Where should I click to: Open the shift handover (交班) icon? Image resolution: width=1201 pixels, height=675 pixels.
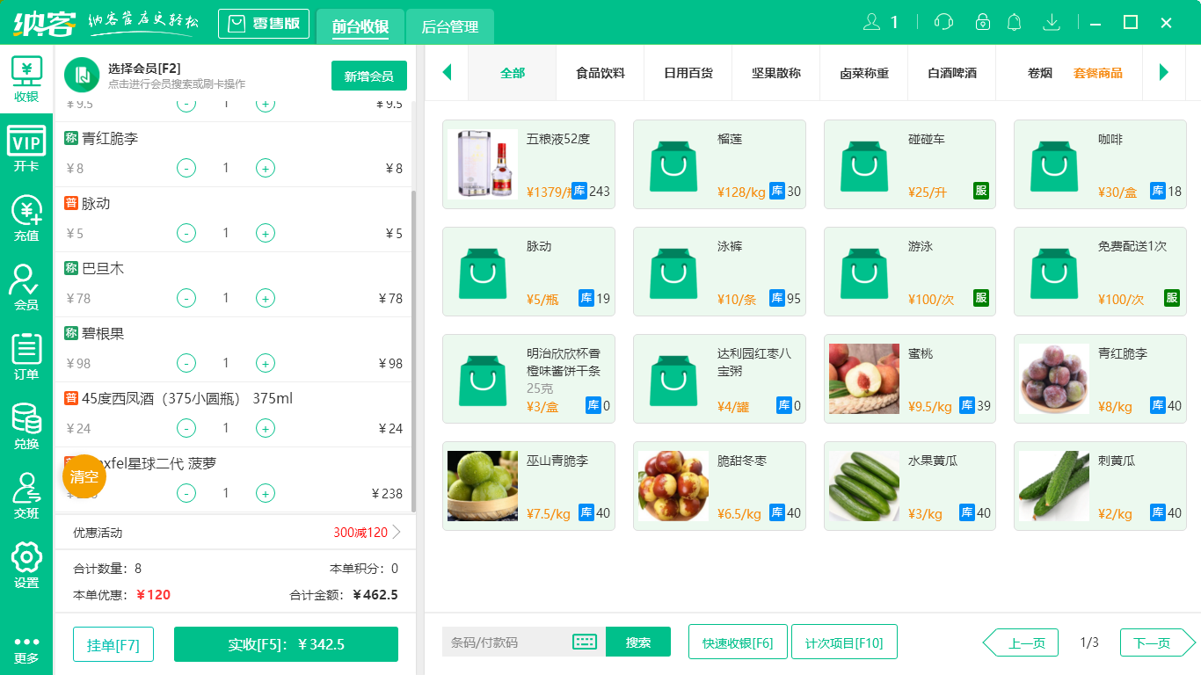click(x=26, y=496)
